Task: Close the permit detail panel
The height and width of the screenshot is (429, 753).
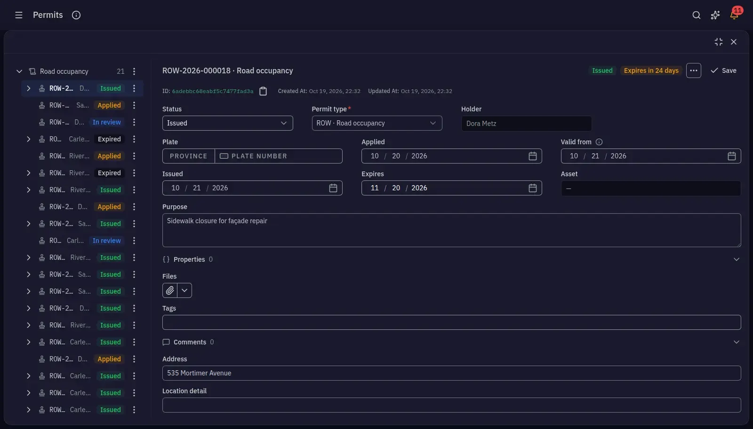Action: point(734,42)
